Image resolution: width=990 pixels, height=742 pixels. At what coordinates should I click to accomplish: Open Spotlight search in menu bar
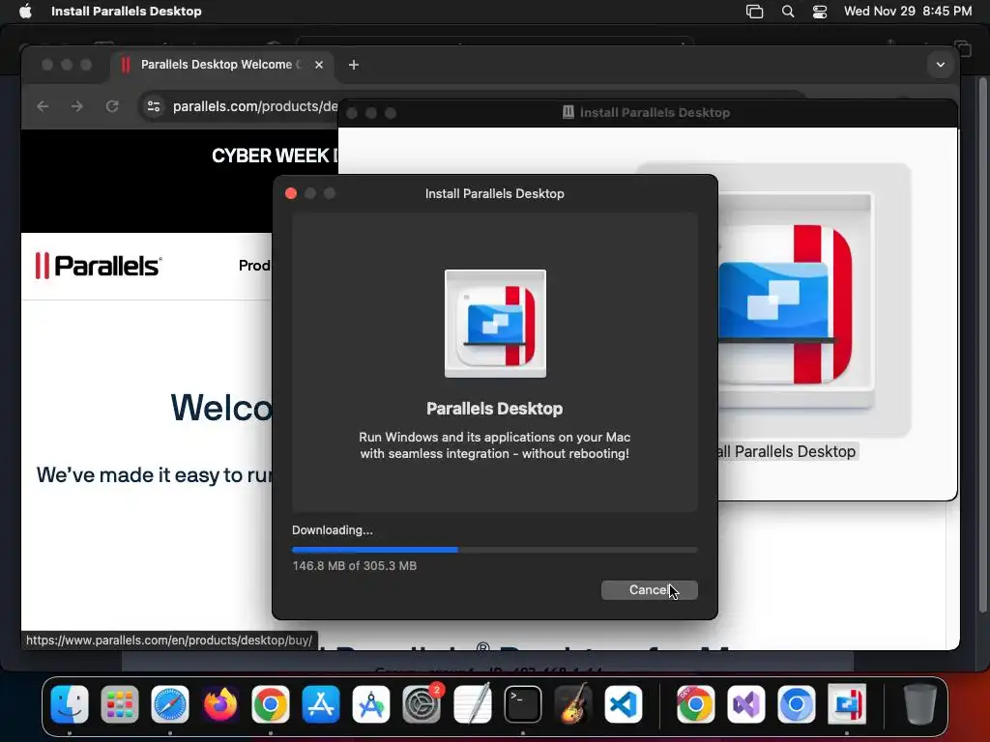point(787,12)
